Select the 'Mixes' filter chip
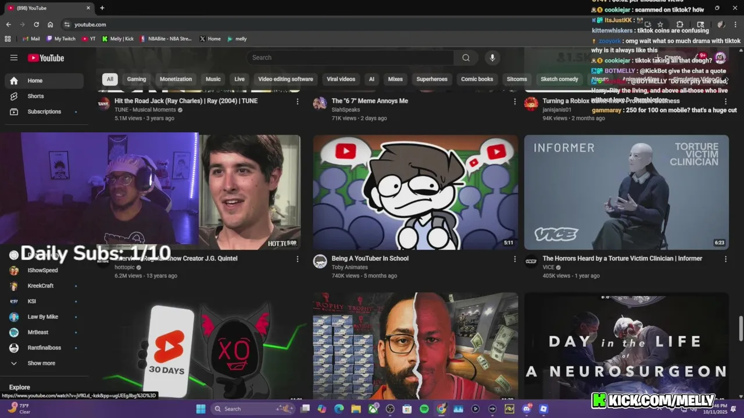Screen dimensions: 744x418 (x=395, y=80)
